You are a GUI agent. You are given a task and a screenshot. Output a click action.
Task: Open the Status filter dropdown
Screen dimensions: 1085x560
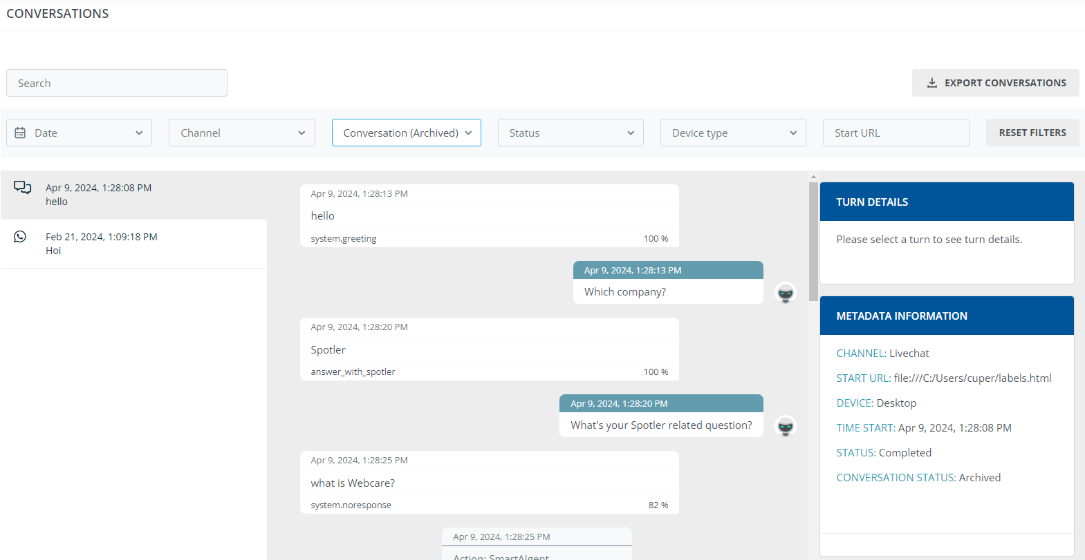(x=571, y=133)
